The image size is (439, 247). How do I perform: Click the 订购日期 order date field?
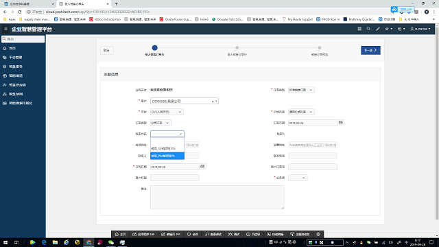click(175, 167)
